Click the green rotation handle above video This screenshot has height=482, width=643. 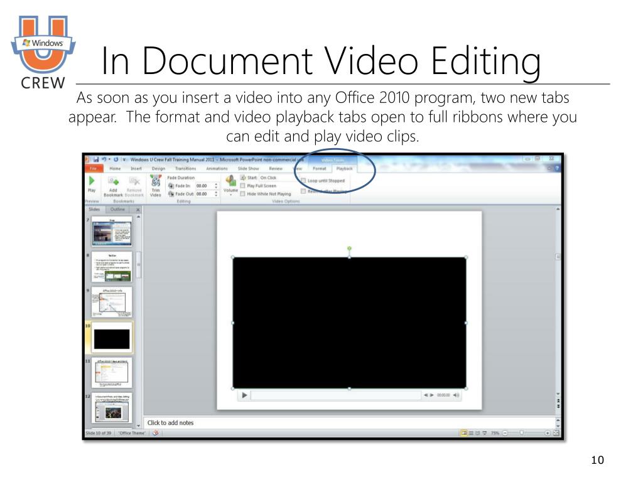tap(349, 249)
